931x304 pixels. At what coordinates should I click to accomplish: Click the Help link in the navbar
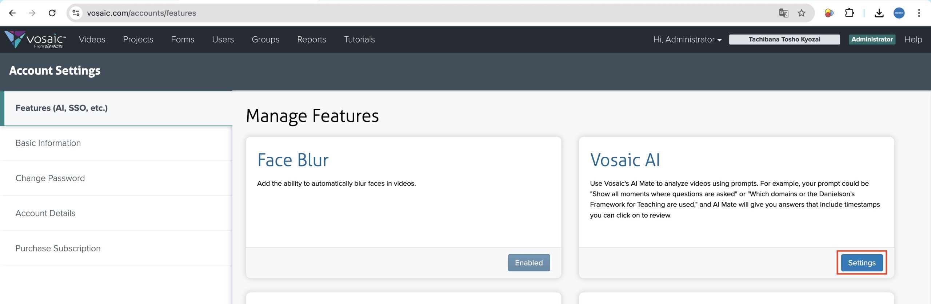click(x=913, y=40)
